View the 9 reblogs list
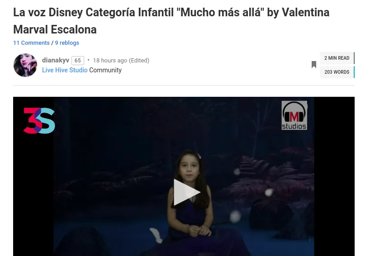 [x=67, y=43]
